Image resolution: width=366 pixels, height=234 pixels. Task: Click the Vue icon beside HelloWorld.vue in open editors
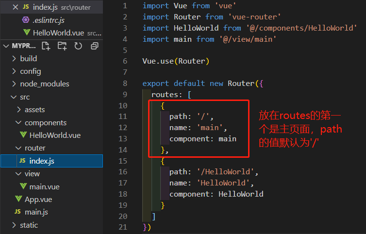click(x=27, y=32)
